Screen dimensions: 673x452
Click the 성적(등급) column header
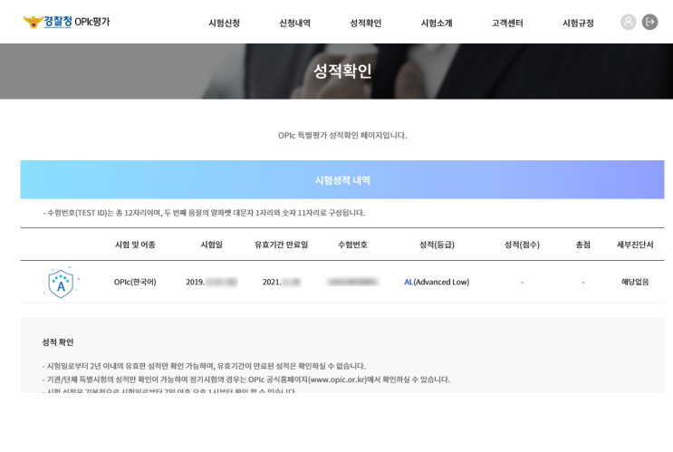coord(437,245)
